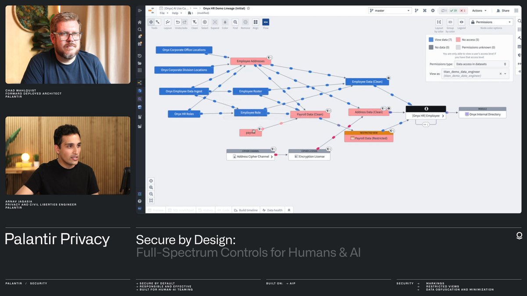Open the Help menu
The width and height of the screenshot is (527, 296).
pos(177,13)
